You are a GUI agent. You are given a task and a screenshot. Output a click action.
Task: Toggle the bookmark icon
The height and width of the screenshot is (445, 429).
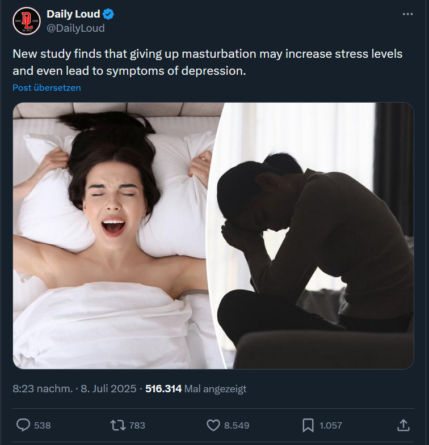pyautogui.click(x=308, y=425)
